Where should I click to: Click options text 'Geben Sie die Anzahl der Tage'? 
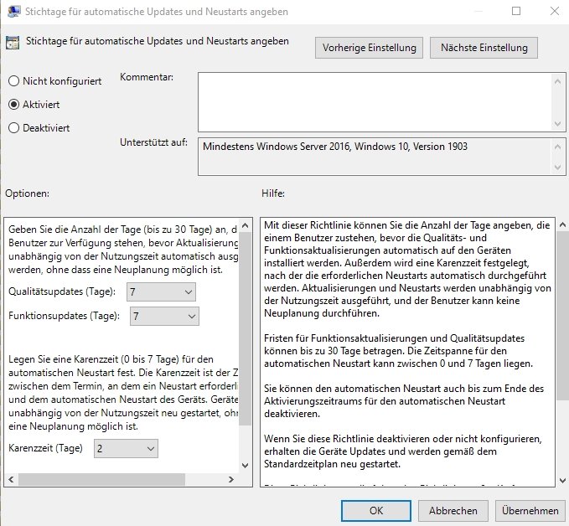point(123,250)
